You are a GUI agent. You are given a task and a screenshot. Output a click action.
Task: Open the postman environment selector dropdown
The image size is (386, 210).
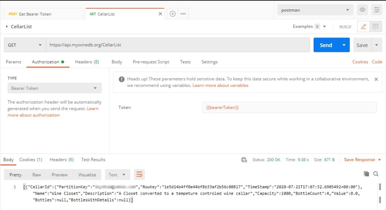(x=315, y=10)
